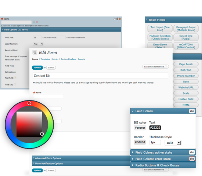
Task: Click the pink cancel X next to Name input
Action: [37, 22]
